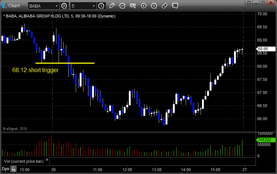
Task: Close the Vol study pane
Action: point(47,160)
